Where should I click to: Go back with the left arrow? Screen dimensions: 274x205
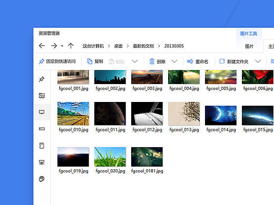[x=42, y=46]
